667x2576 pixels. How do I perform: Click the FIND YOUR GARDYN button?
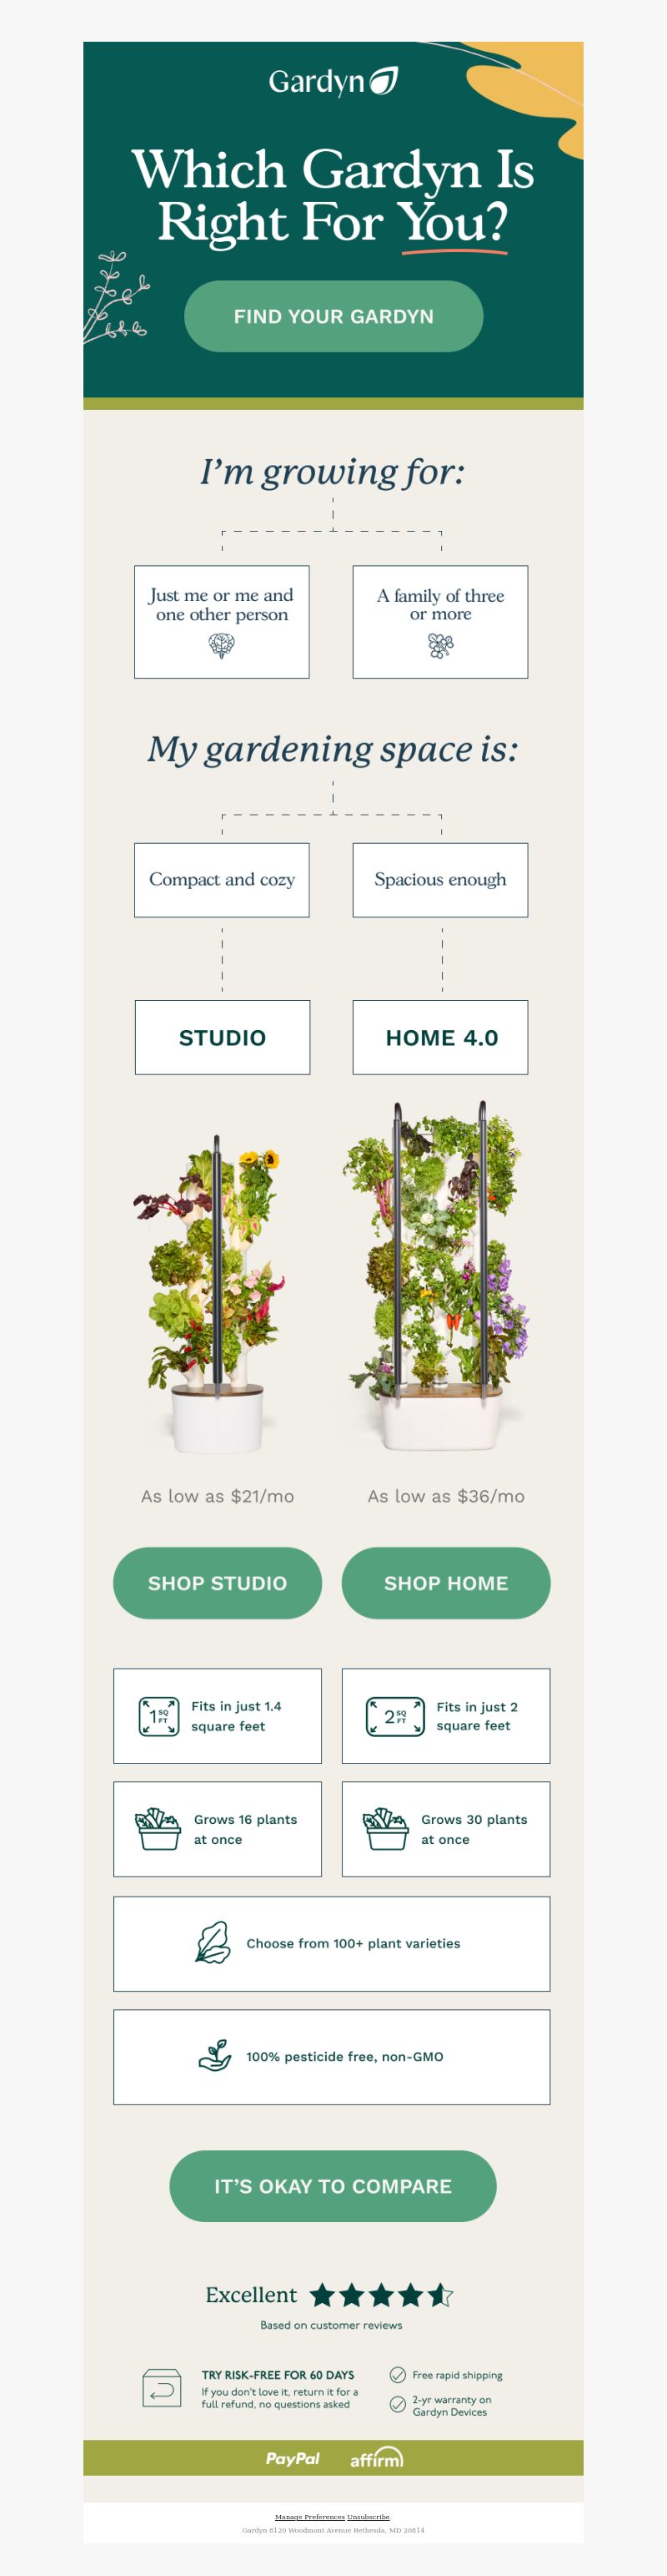333,316
